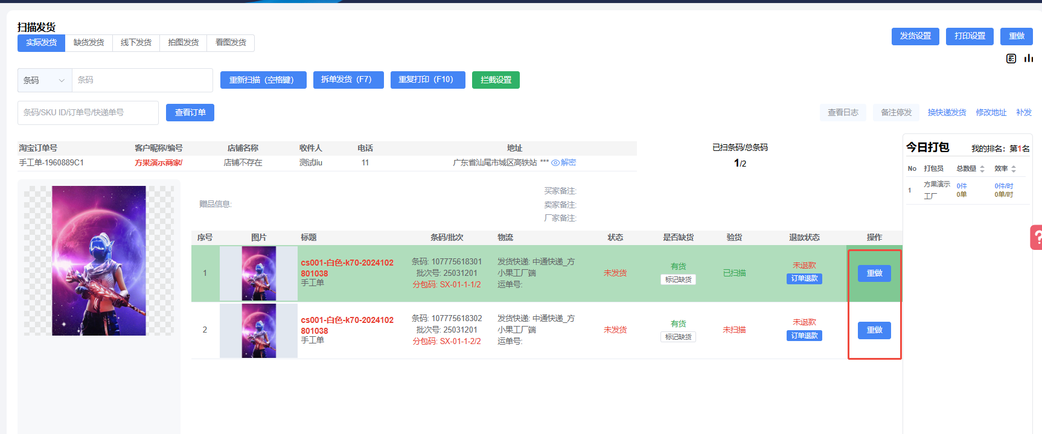
Task: Click the eye icon to decrypt address
Action: pyautogui.click(x=555, y=163)
